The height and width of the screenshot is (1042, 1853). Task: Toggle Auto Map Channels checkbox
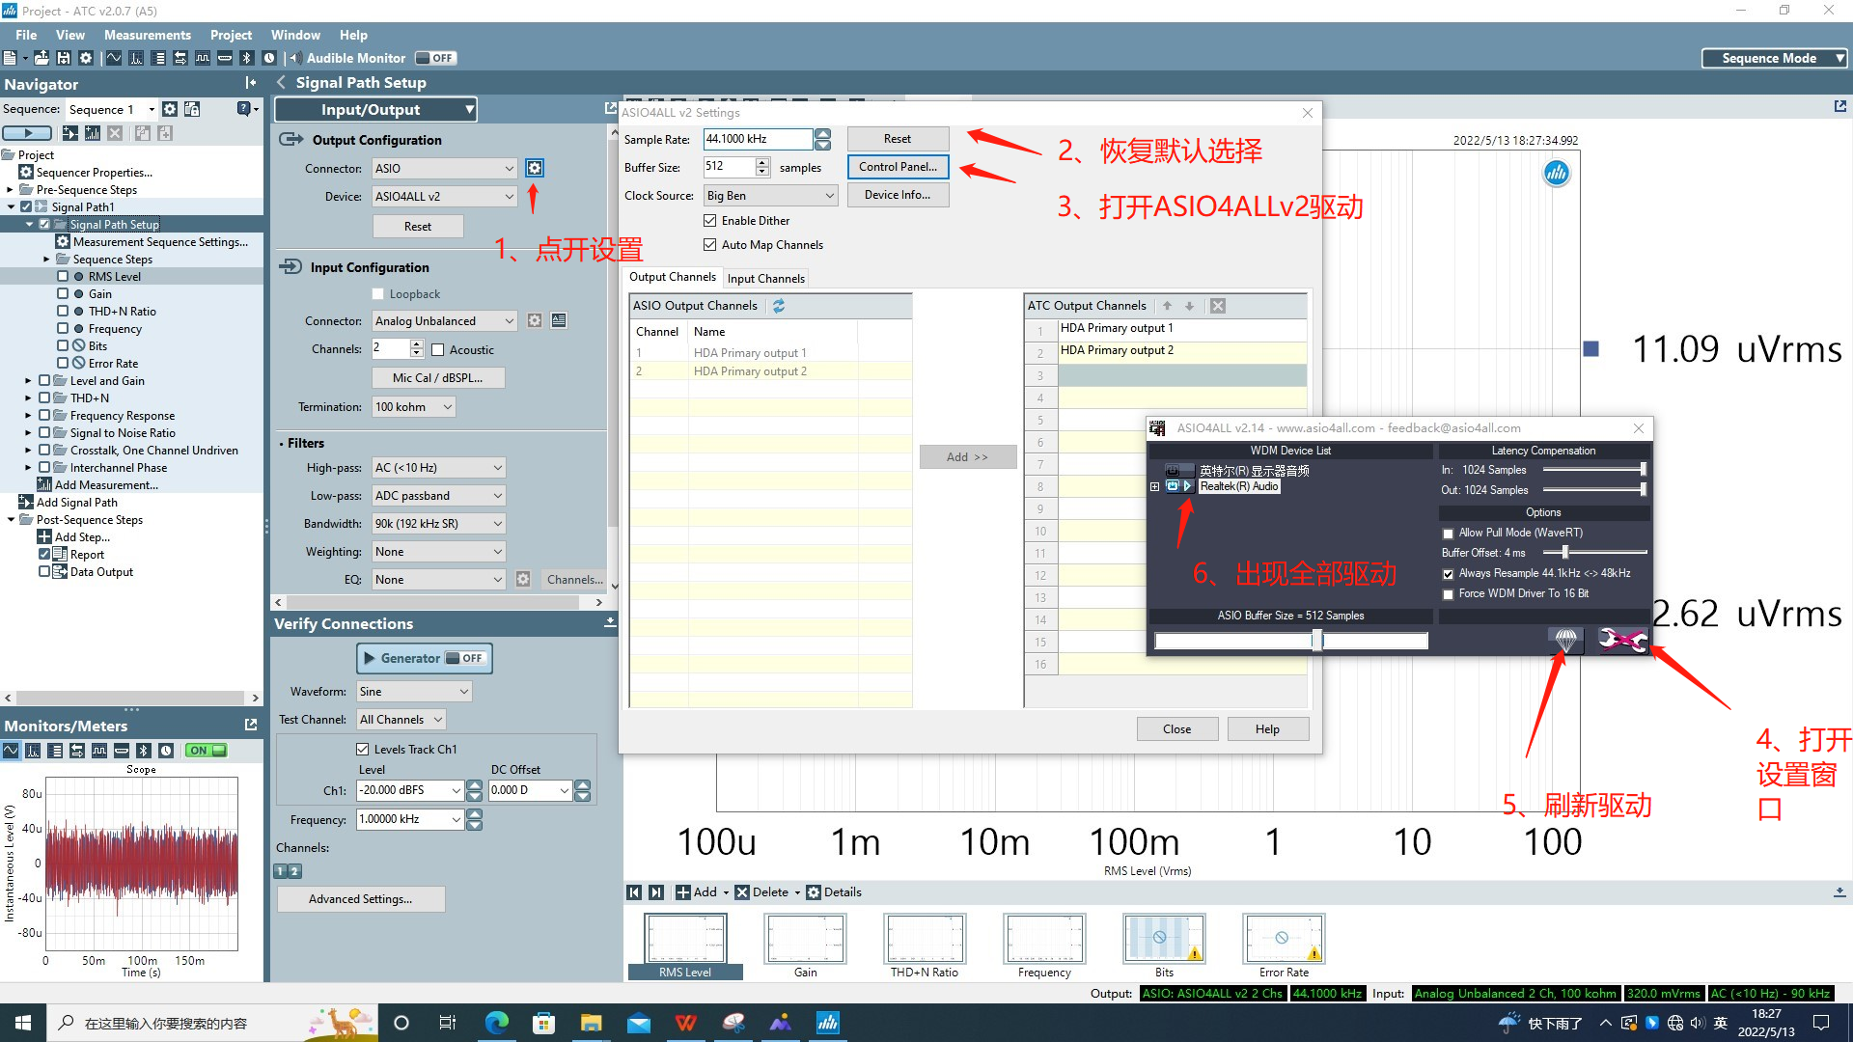pos(709,245)
